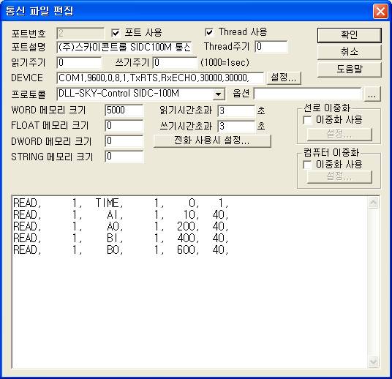Click the 포트설명 text field
Screen dimensions: 392x379
pos(124,47)
